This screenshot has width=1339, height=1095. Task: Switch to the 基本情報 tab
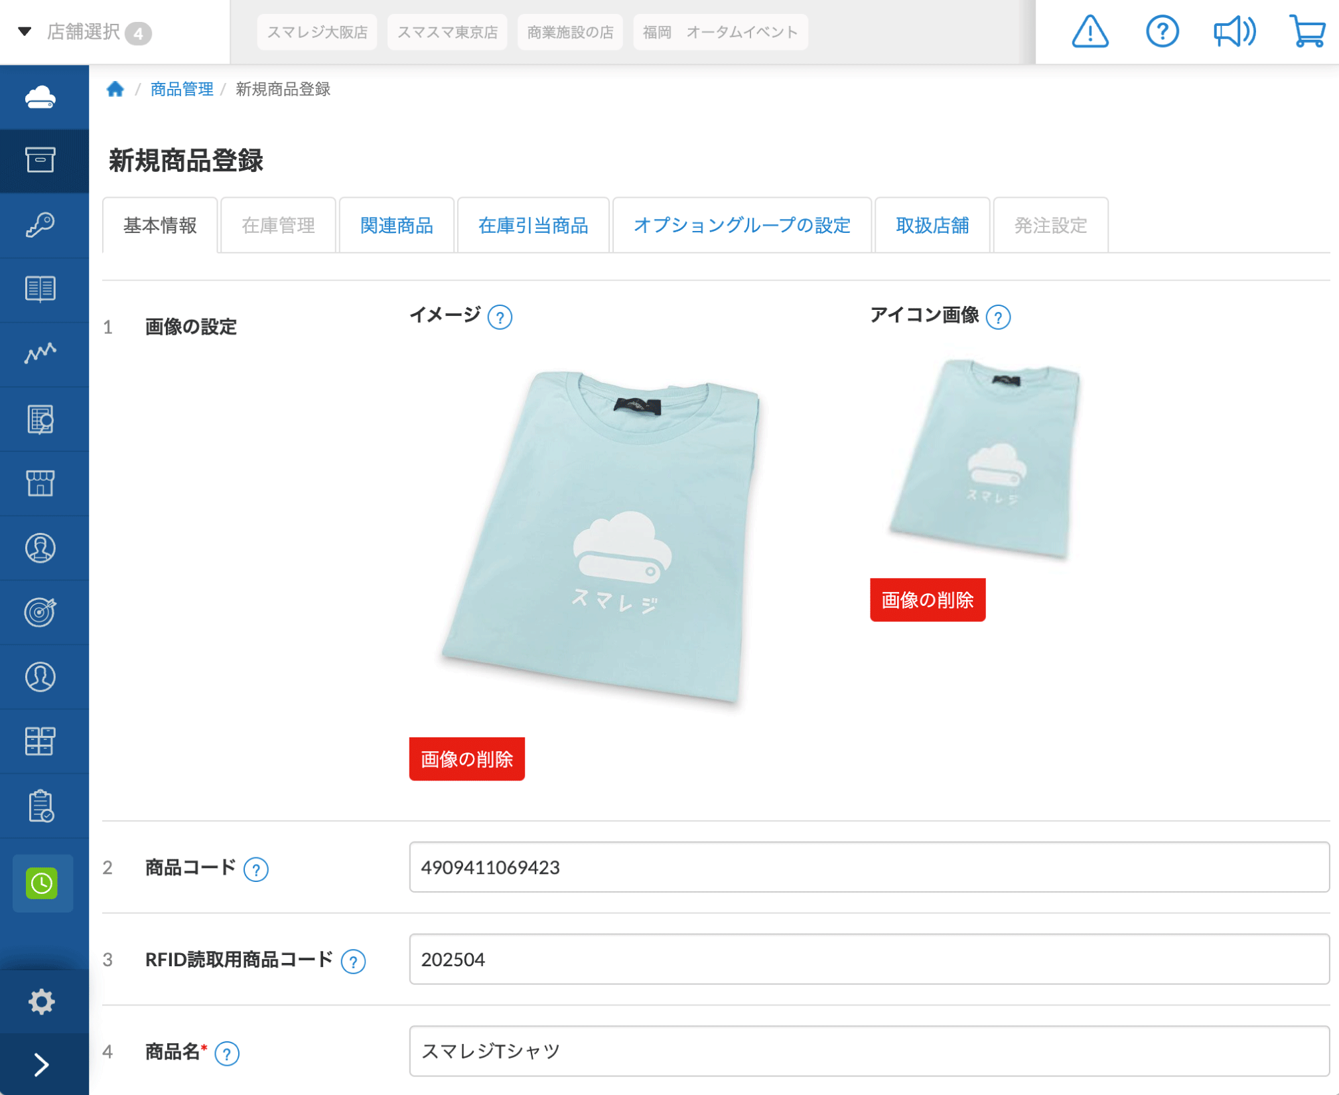[160, 226]
